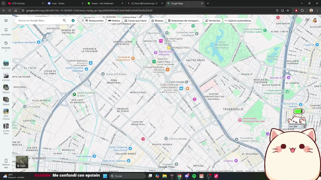Open Discord from the taskbar
This screenshot has width=321, height=180.
tap(187, 176)
